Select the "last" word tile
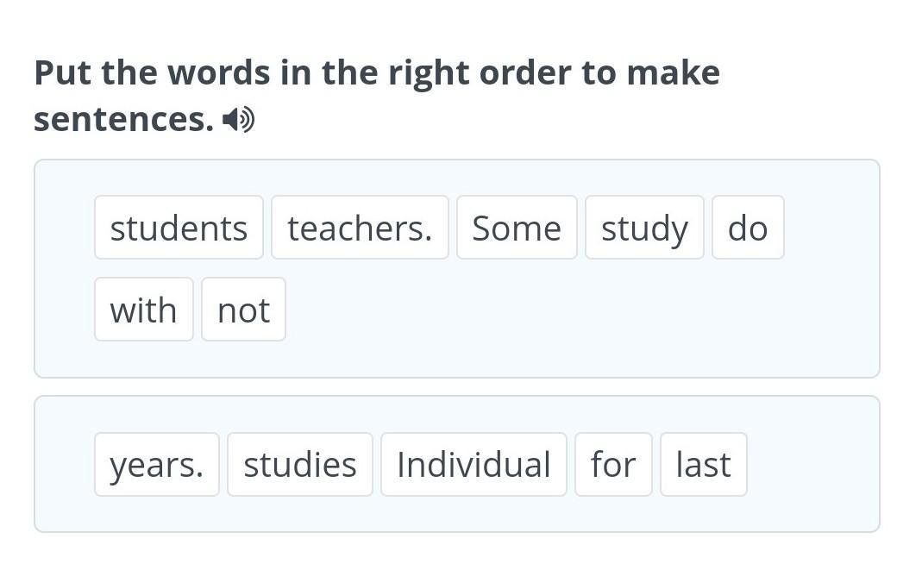 [x=704, y=465]
